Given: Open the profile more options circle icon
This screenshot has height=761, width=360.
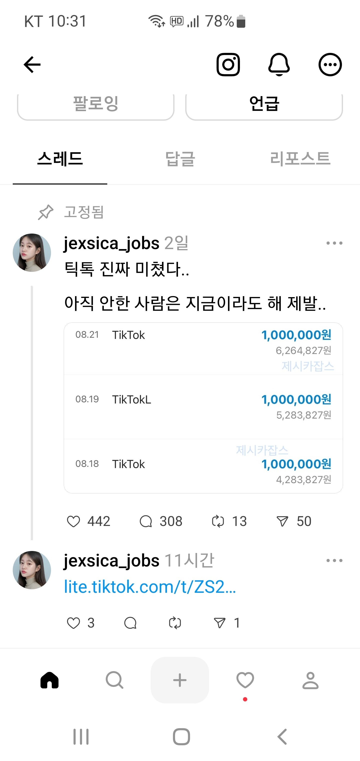Looking at the screenshot, I should click(x=330, y=64).
